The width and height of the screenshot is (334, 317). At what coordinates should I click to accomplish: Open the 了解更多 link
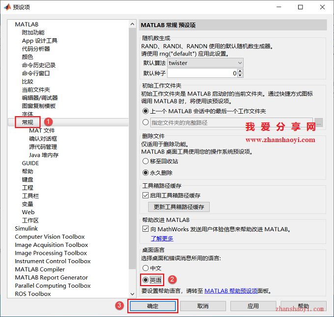162,239
